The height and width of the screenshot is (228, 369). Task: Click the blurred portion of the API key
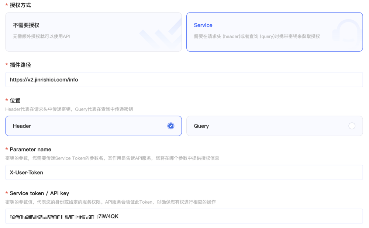[x=52, y=217]
